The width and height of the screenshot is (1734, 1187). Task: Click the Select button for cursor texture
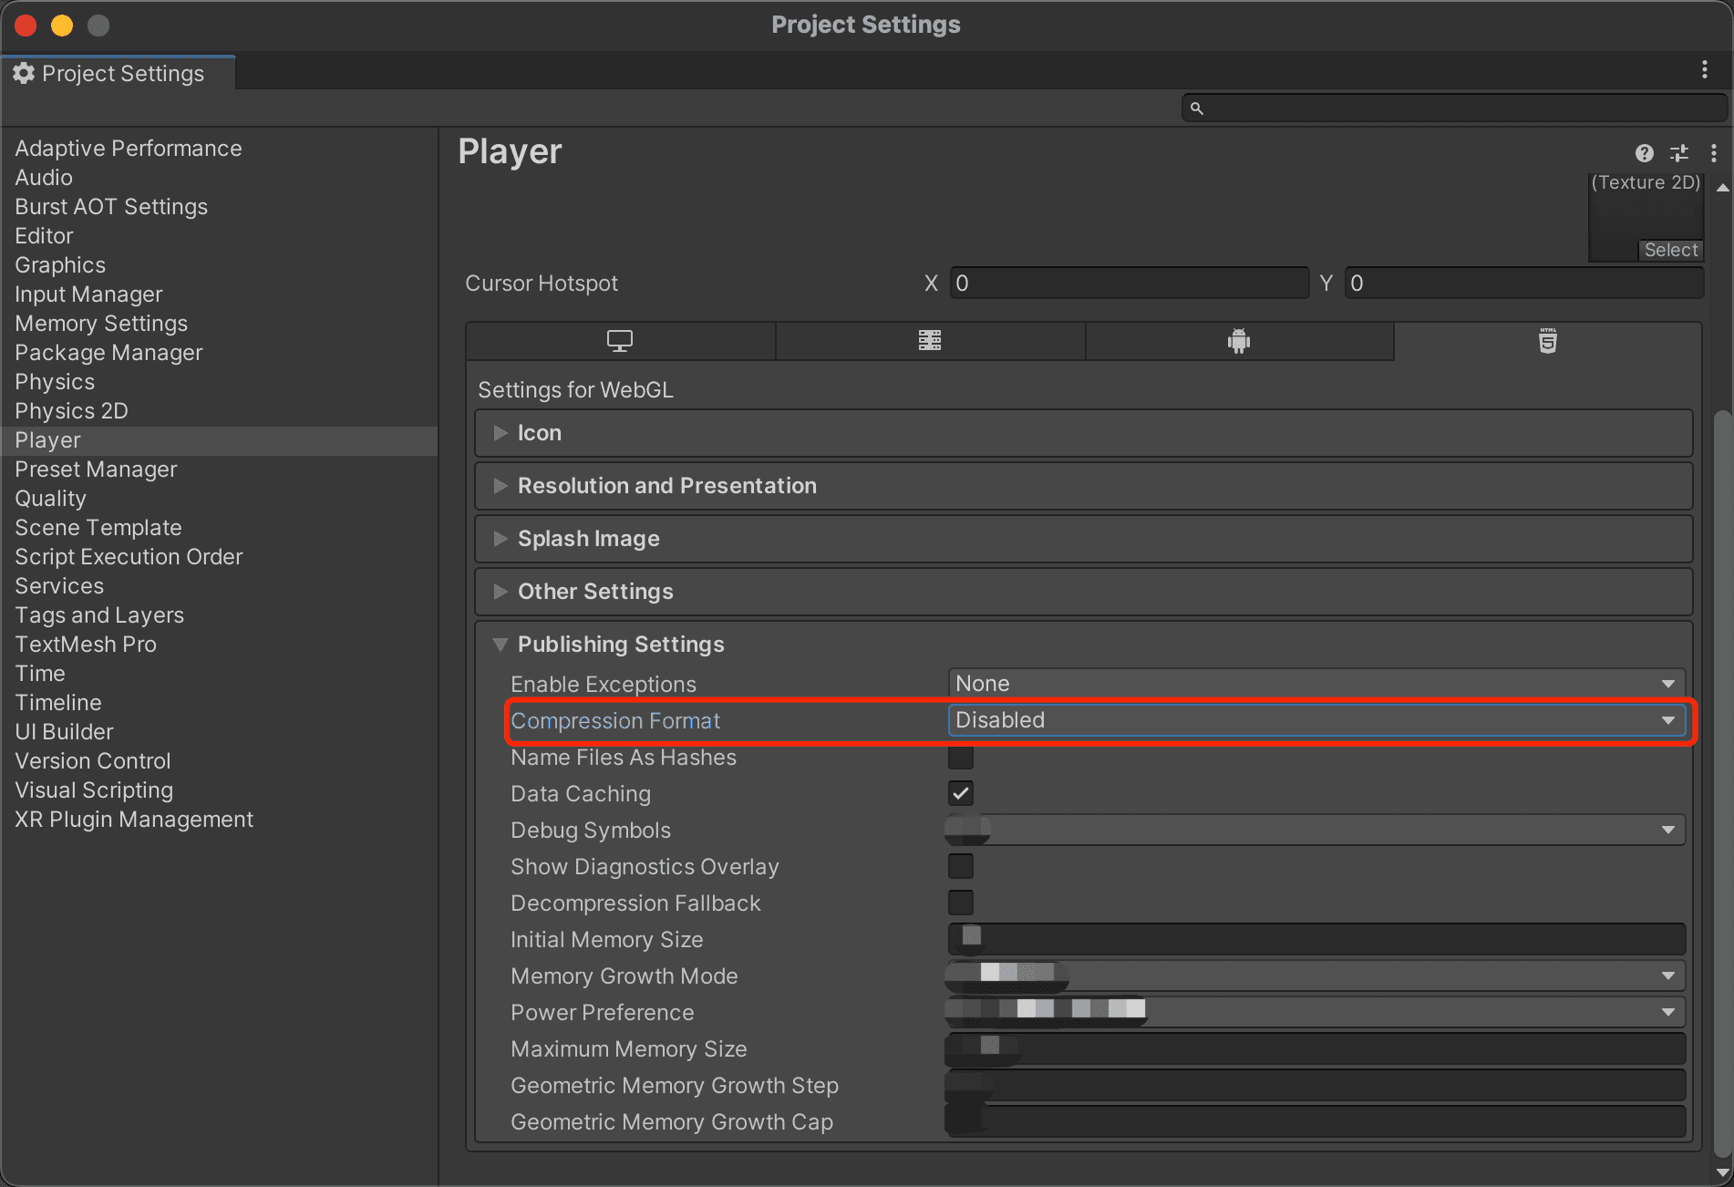(1670, 250)
